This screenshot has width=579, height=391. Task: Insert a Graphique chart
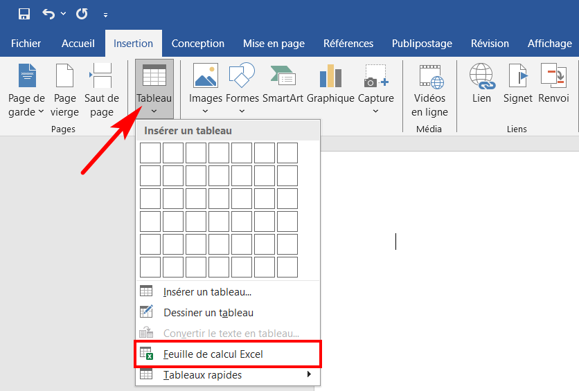pyautogui.click(x=330, y=84)
